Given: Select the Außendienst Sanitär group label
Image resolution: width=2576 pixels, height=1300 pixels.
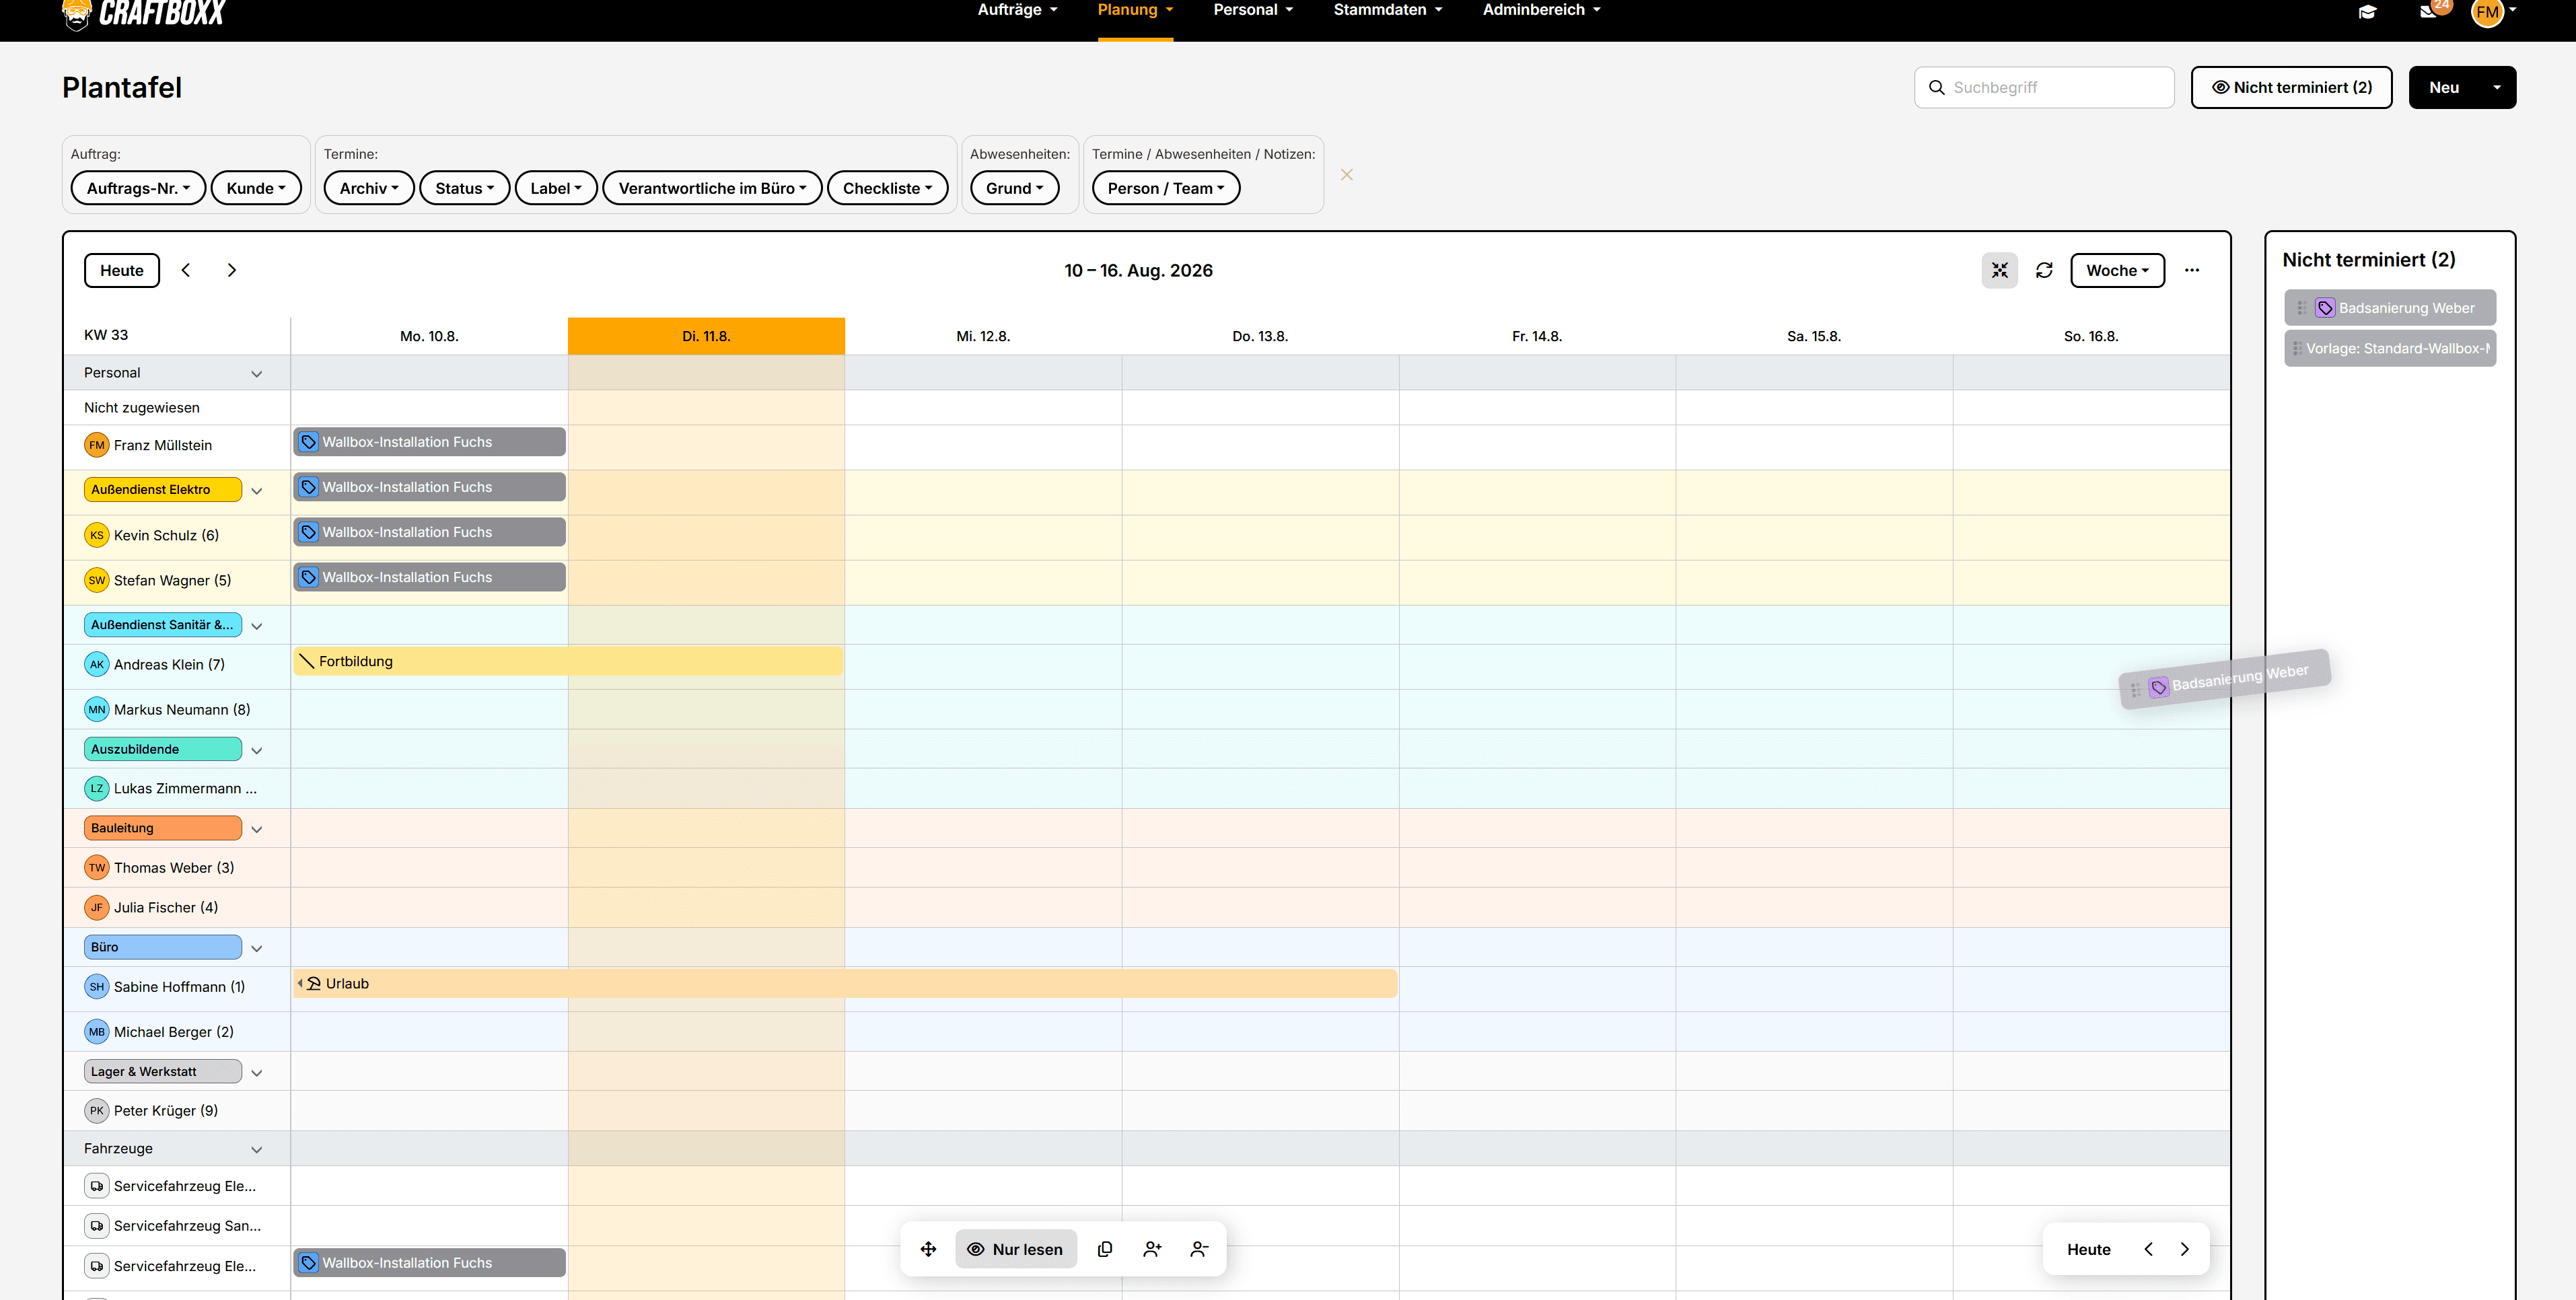Looking at the screenshot, I should [163, 625].
